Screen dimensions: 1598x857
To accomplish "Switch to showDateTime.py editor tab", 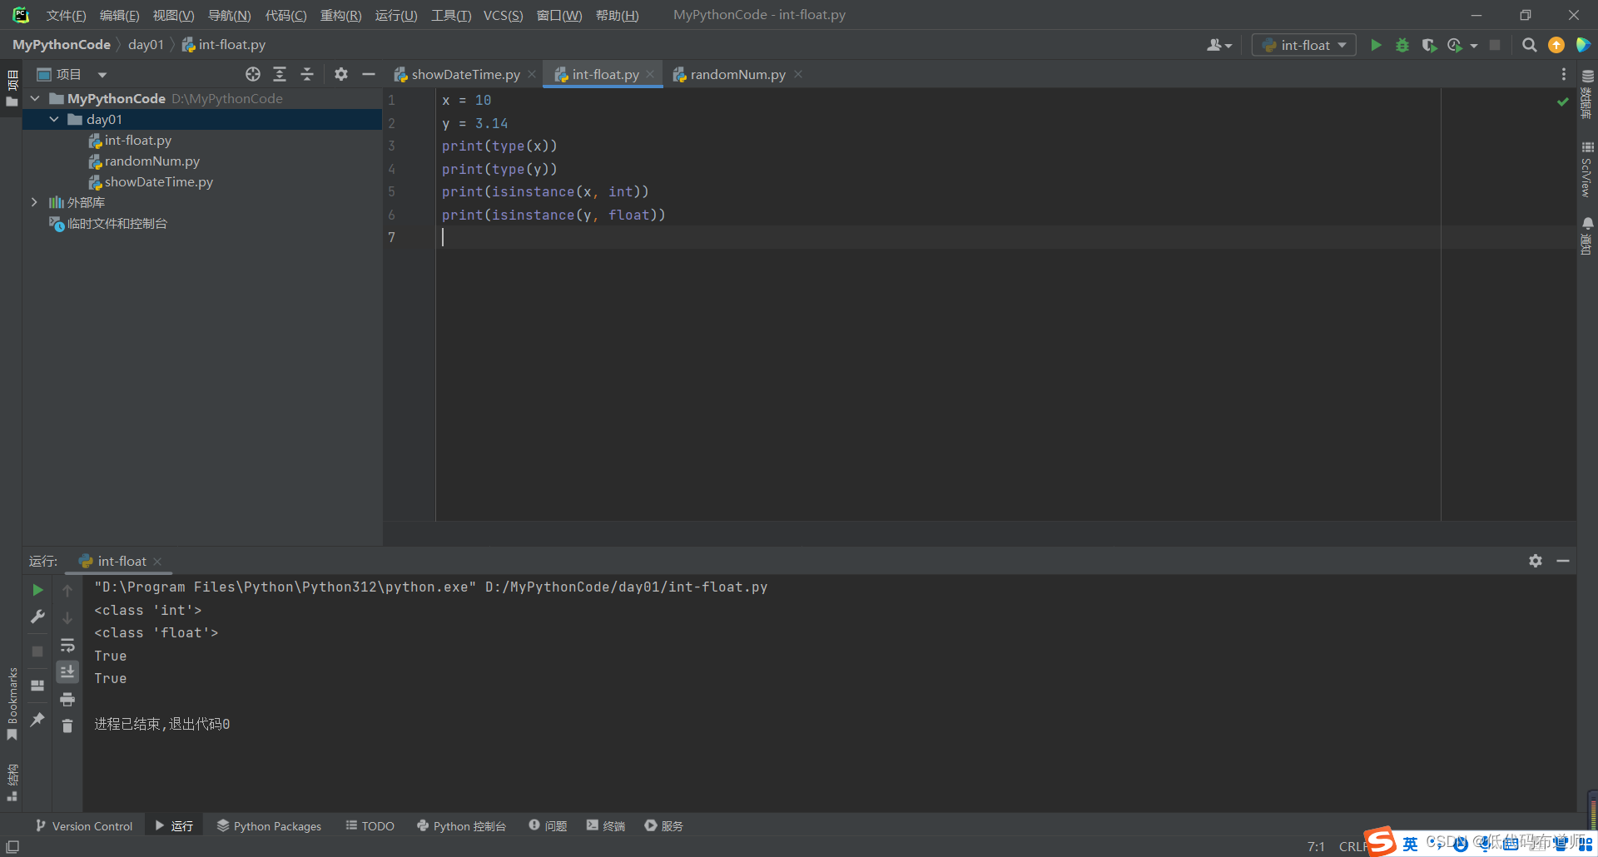I will pos(465,74).
